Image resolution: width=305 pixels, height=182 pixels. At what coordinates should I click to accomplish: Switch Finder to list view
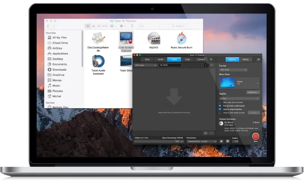(93, 26)
